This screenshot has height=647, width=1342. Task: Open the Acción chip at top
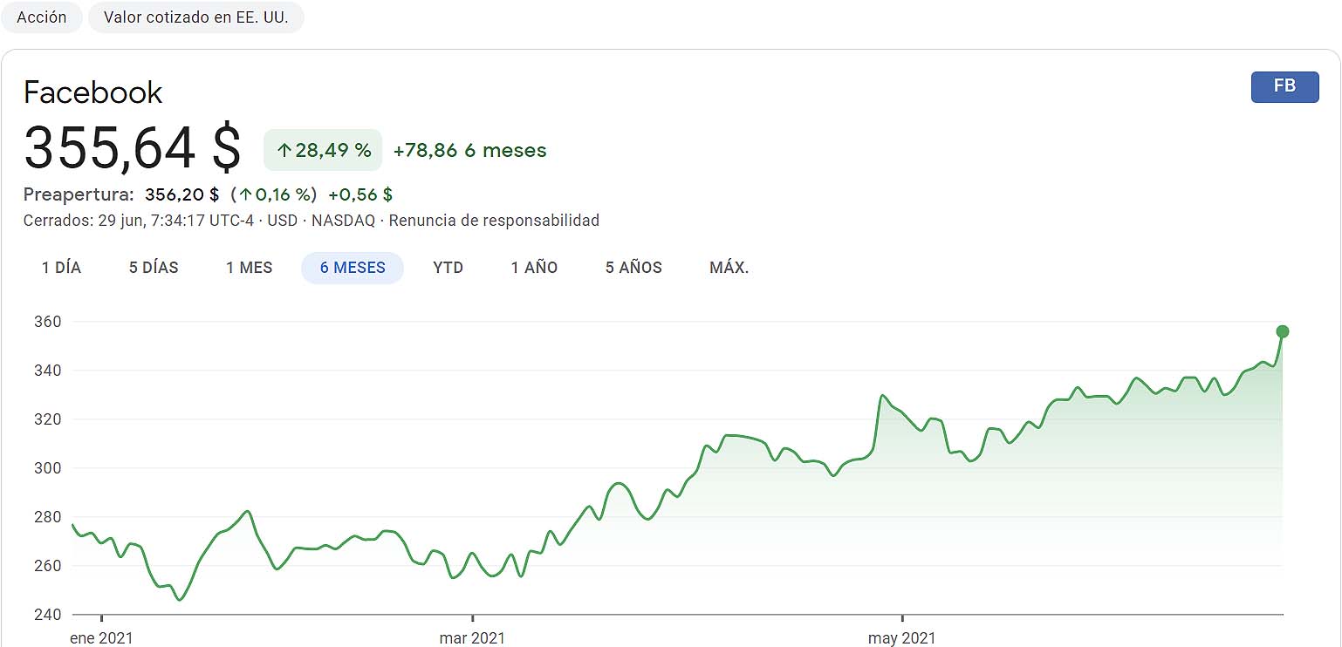point(42,17)
